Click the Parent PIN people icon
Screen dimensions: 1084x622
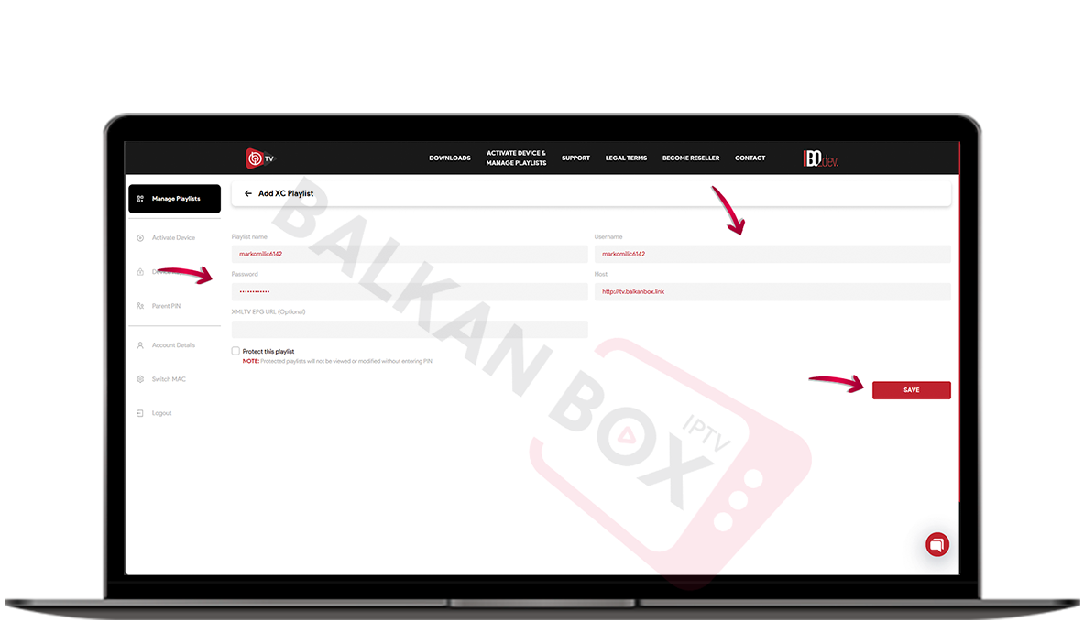point(140,306)
